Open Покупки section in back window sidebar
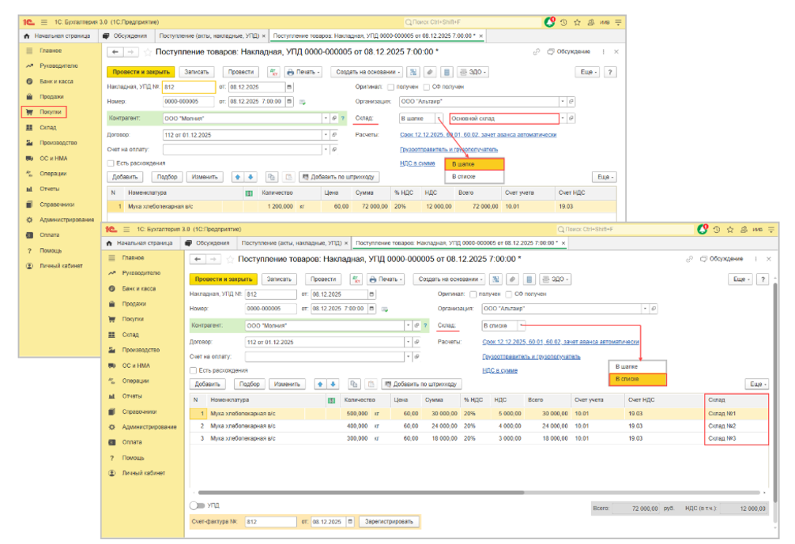 point(44,112)
